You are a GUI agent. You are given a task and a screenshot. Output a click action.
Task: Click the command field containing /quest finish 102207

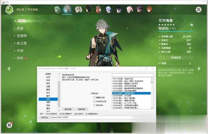(x=92, y=117)
